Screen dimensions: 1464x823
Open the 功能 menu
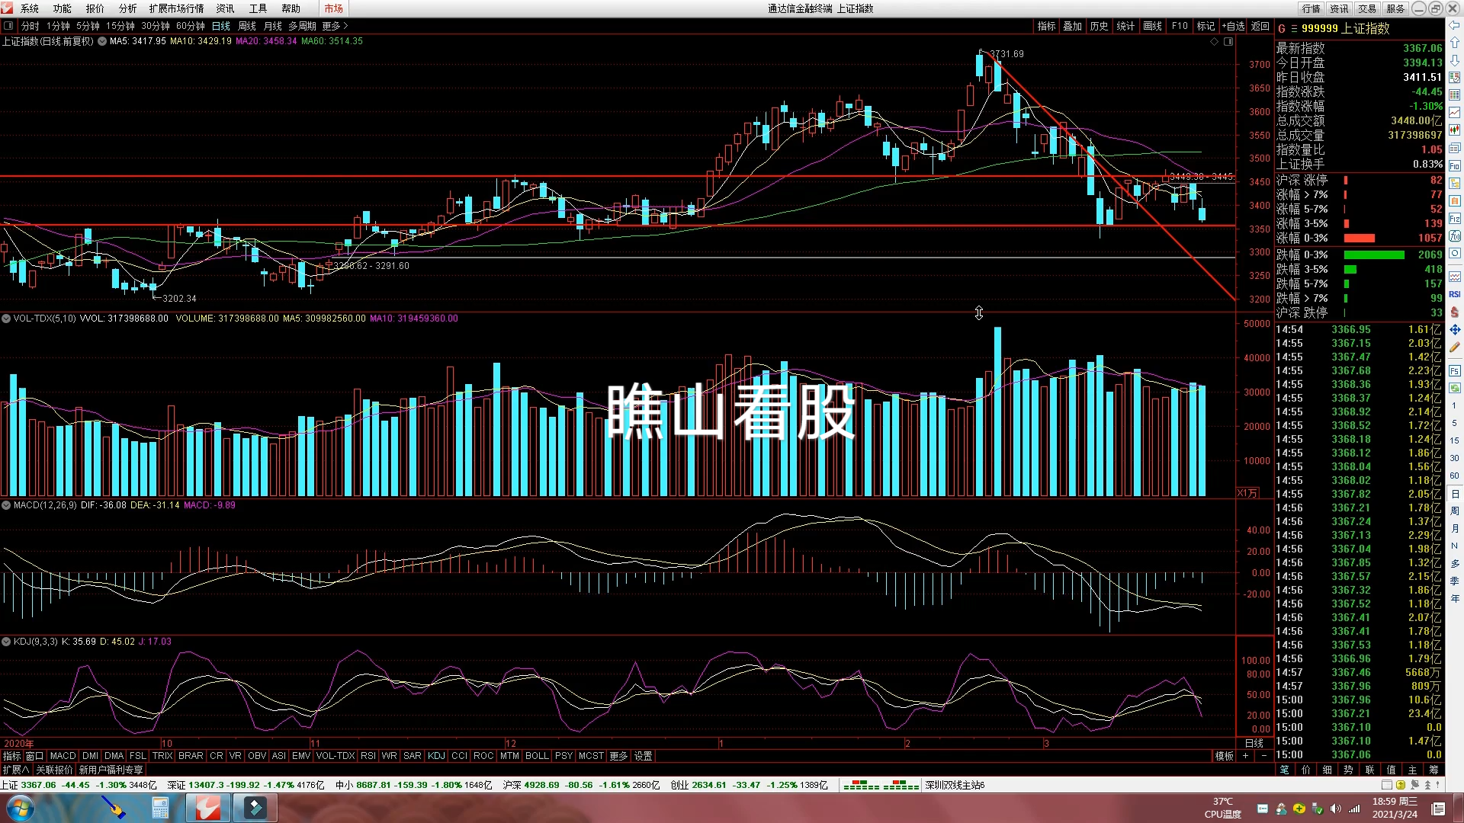(x=63, y=8)
